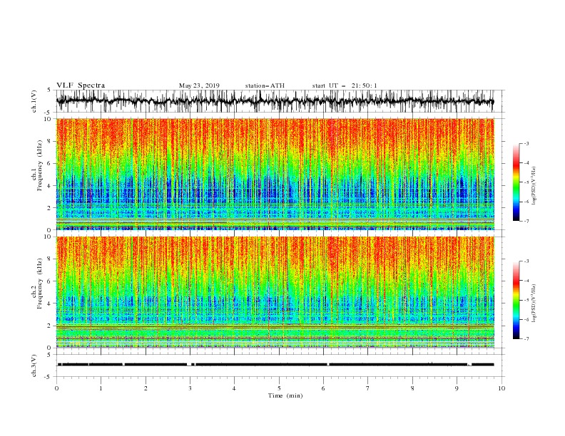Click time axis tick label '10'
565x436 pixels.
point(502,388)
